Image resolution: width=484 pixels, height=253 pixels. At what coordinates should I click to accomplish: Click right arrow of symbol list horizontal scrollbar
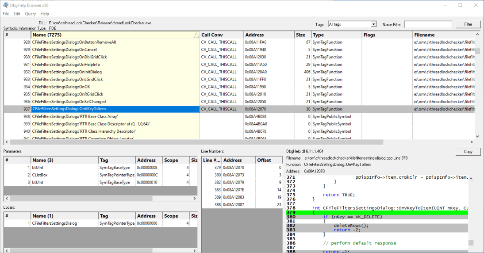pos(472,142)
